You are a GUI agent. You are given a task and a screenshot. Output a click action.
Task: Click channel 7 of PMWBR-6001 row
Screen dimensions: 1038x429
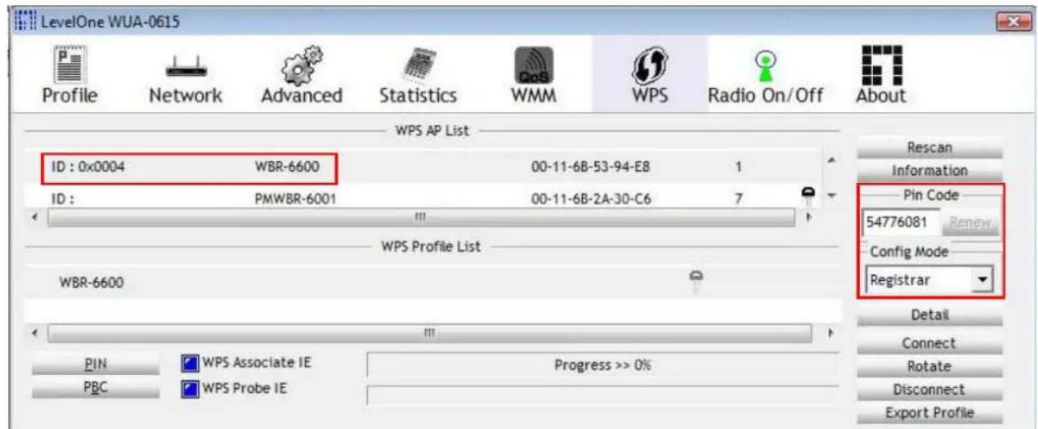[x=738, y=198]
